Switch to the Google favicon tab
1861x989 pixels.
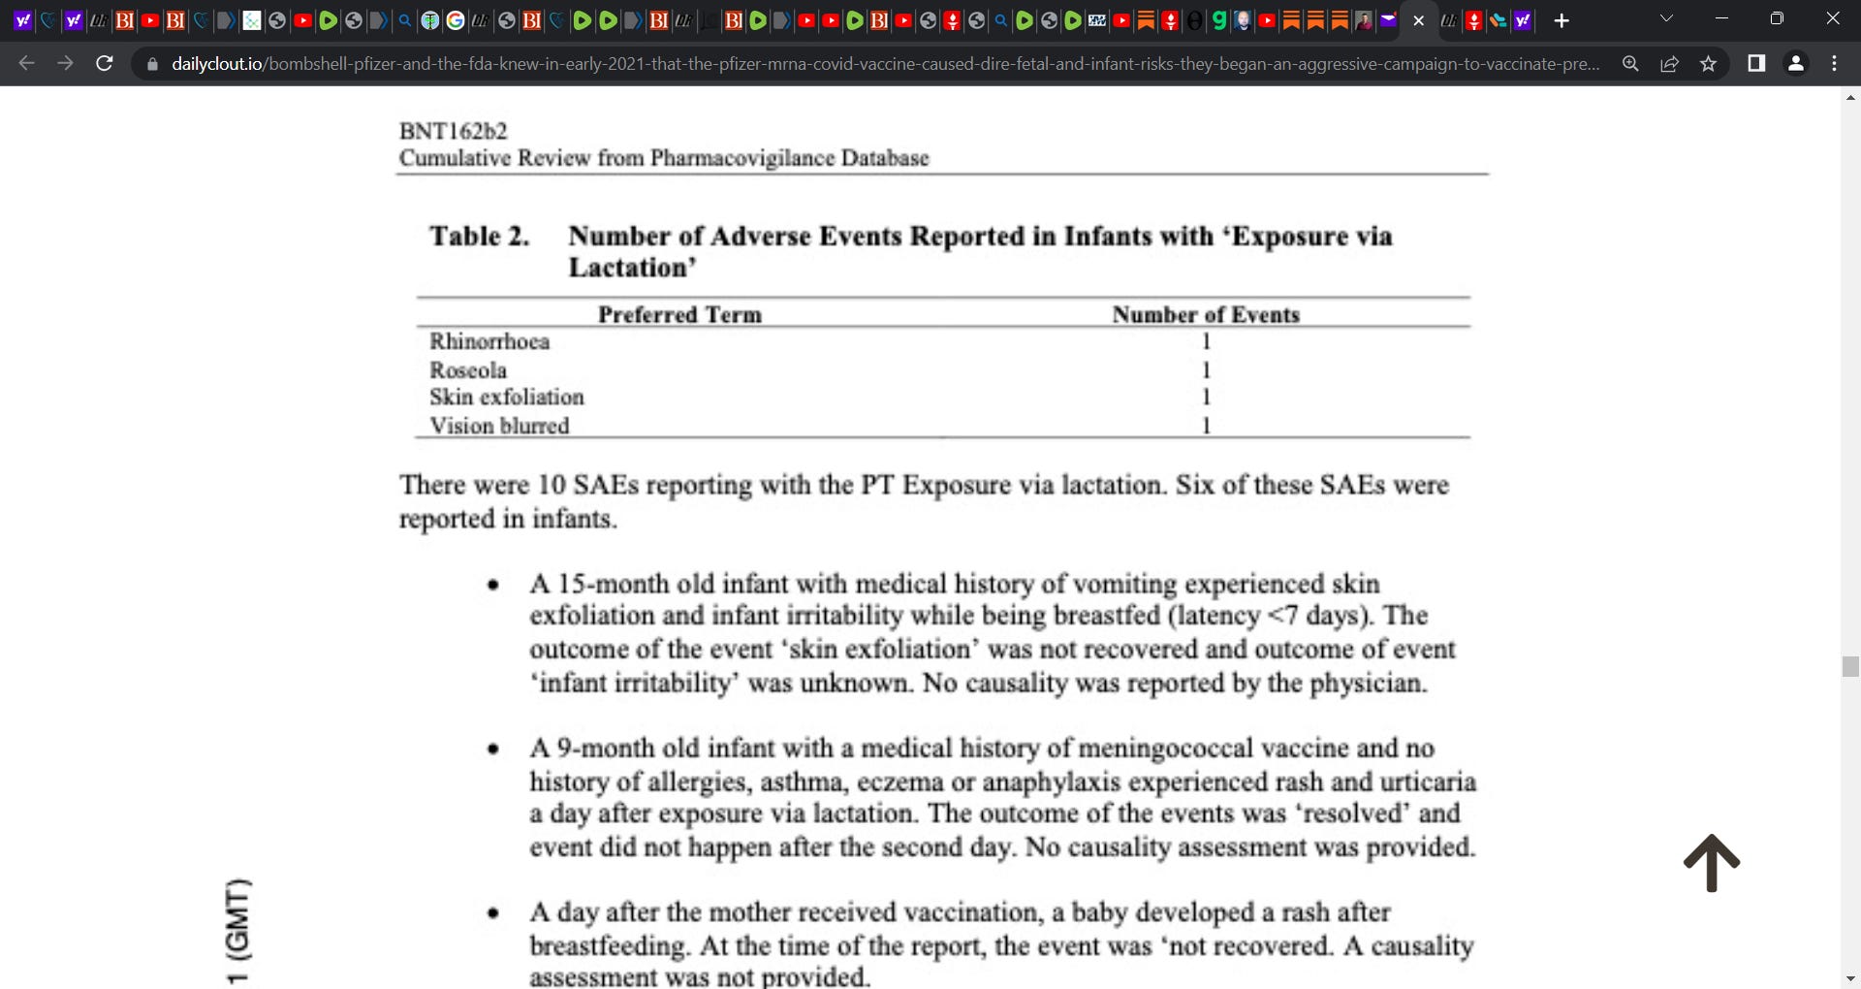pyautogui.click(x=456, y=20)
